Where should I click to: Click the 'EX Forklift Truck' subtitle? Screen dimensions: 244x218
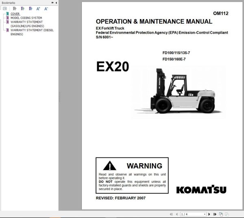(x=110, y=28)
